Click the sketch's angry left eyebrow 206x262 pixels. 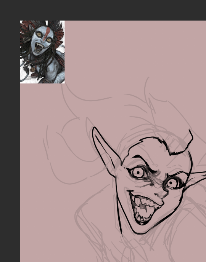click(145, 162)
